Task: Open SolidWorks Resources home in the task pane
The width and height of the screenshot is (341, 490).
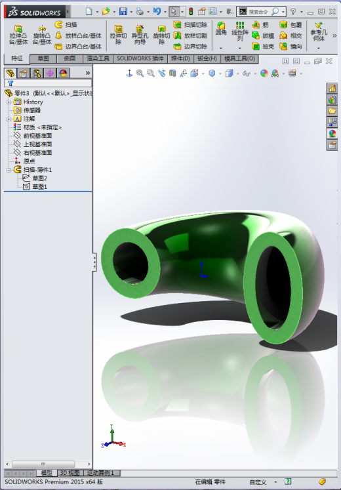Action: click(332, 89)
